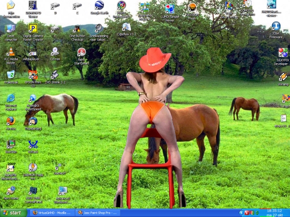
Task: Open Nero StartSmart desktop icon
Action: click(x=81, y=52)
